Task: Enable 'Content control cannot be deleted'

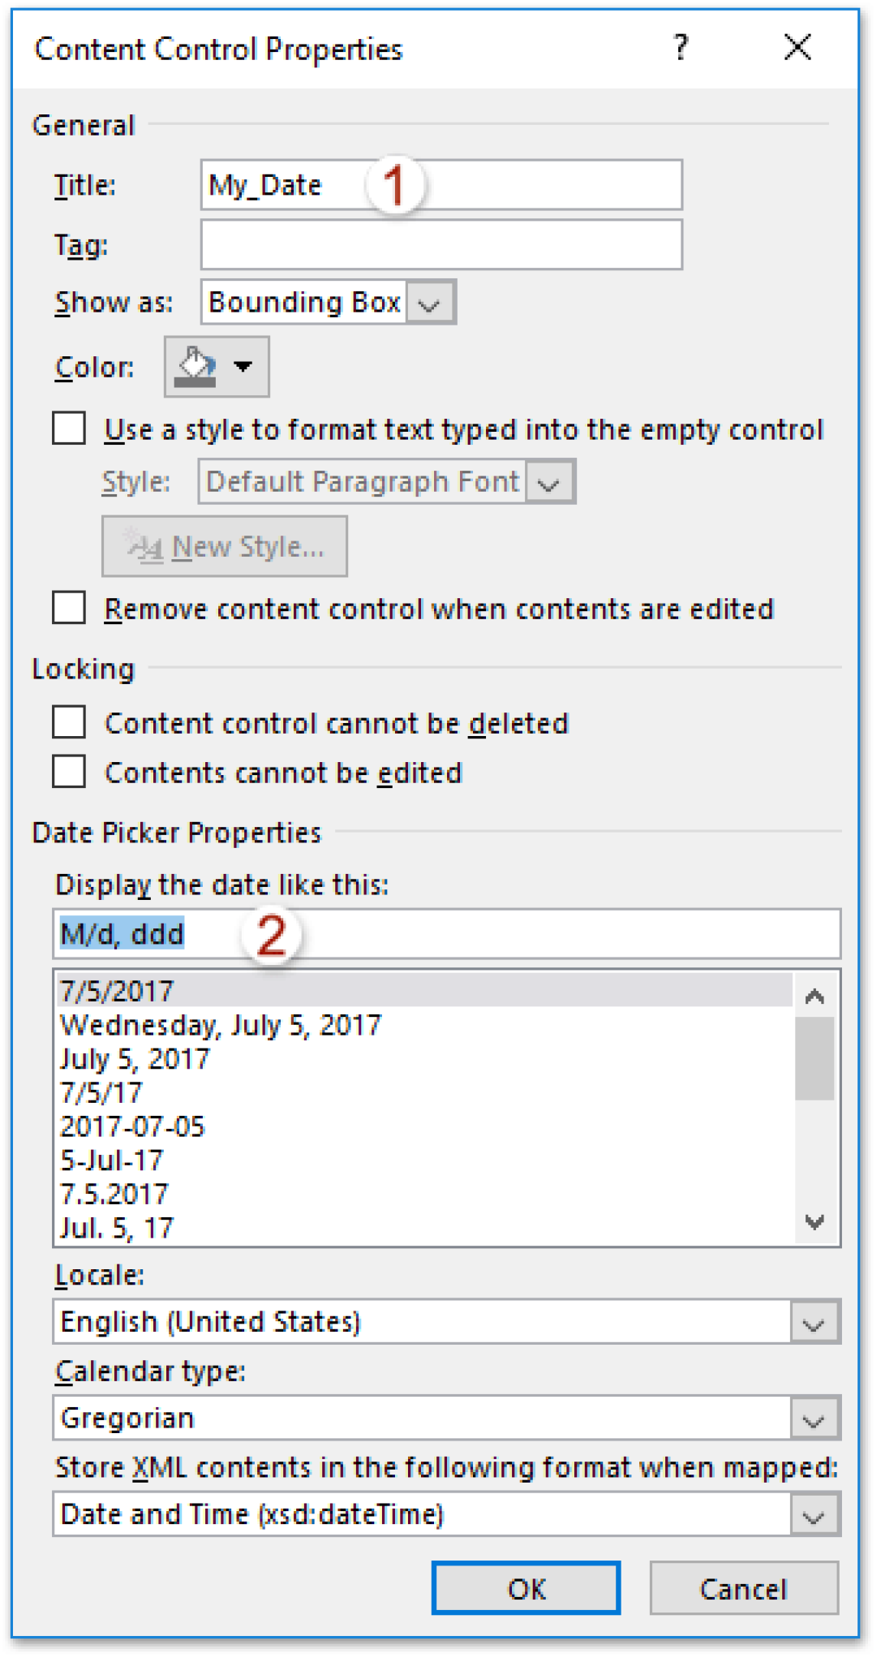Action: point(68,722)
